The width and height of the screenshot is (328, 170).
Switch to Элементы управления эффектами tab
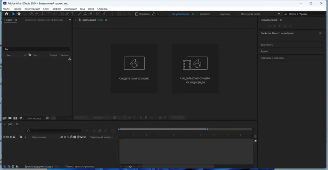(44, 20)
